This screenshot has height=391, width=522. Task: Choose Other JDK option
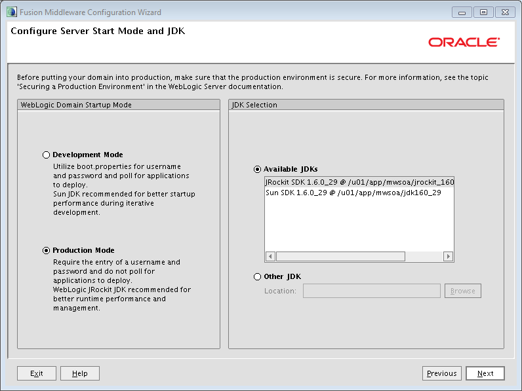(257, 276)
